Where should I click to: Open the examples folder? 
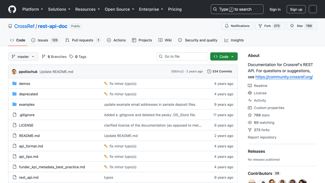pyautogui.click(x=27, y=104)
